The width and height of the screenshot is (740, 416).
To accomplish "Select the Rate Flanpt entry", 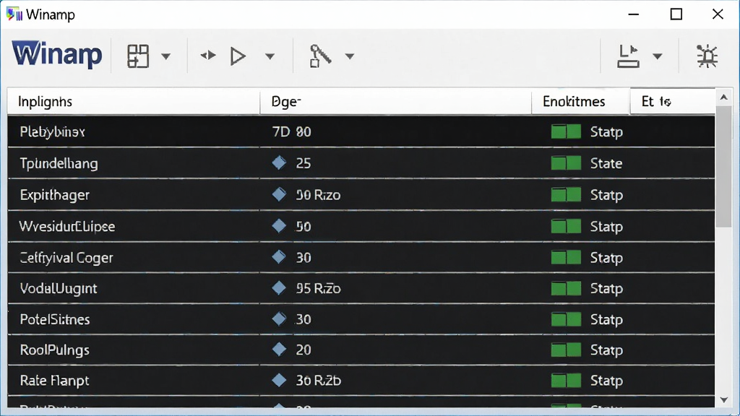I will point(55,381).
